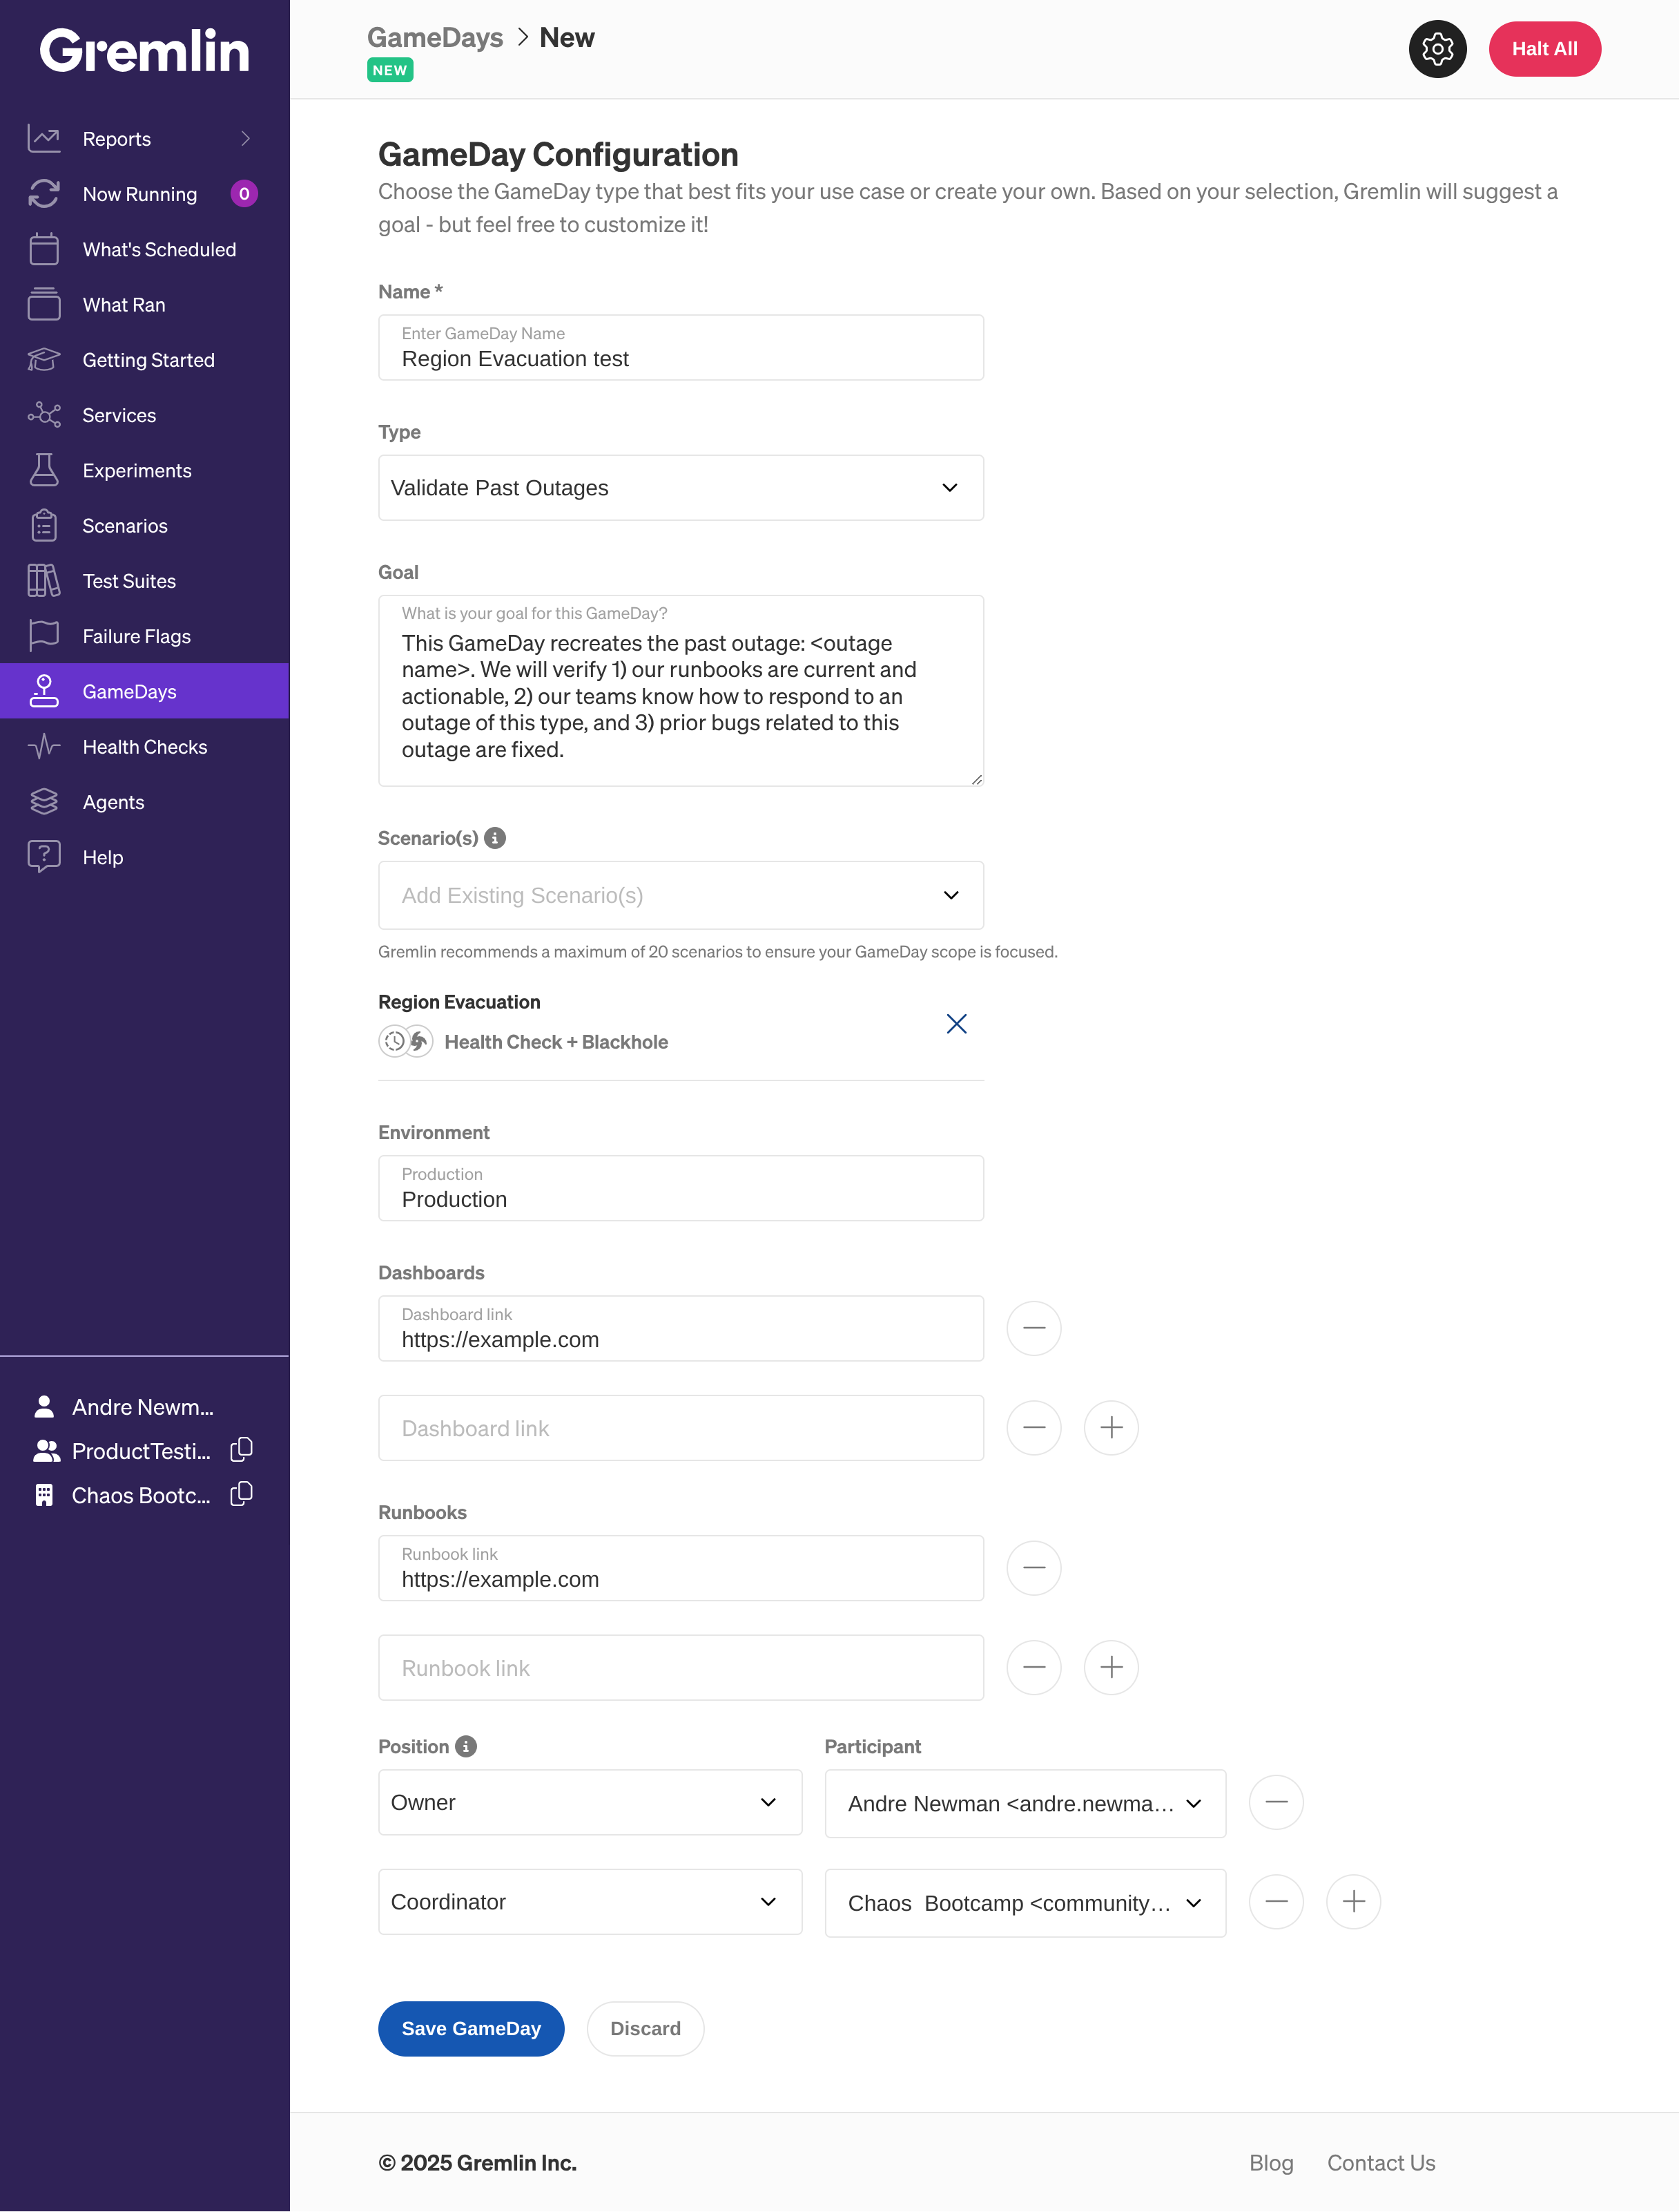Click the Failure Flags flag icon
This screenshot has width=1679, height=2212.
(x=44, y=636)
